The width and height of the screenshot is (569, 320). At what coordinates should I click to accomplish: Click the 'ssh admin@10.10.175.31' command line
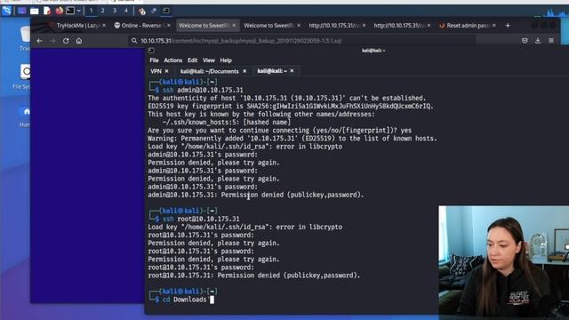pos(203,90)
